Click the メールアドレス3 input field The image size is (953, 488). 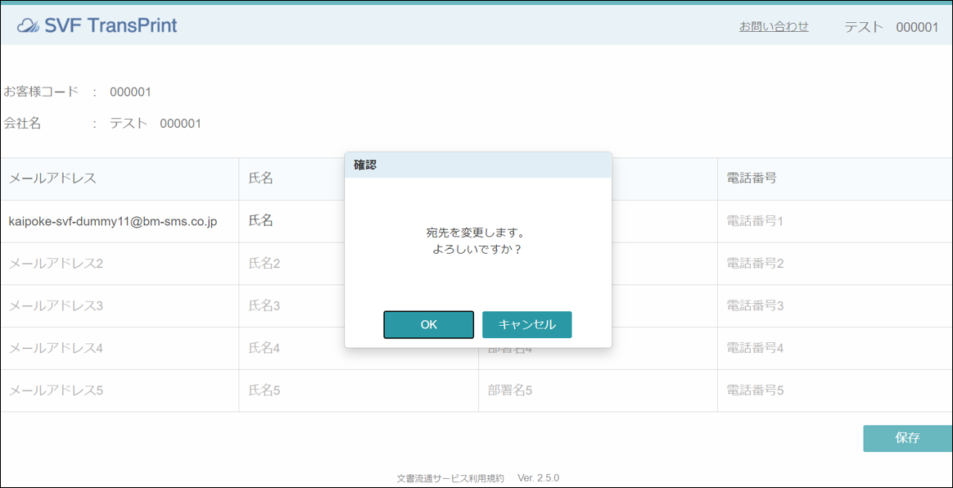tap(120, 305)
